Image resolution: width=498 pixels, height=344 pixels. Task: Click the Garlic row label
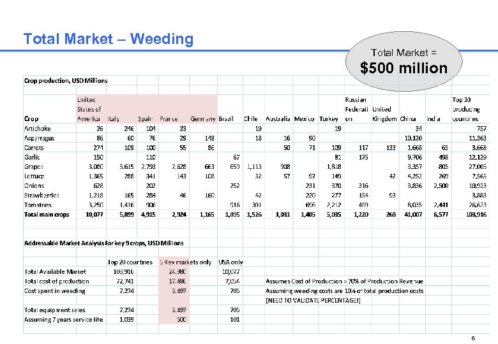click(32, 157)
